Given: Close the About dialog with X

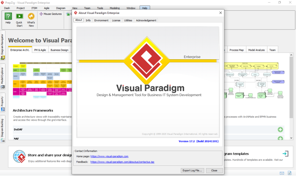Looking at the screenshot, I should pyautogui.click(x=221, y=13).
